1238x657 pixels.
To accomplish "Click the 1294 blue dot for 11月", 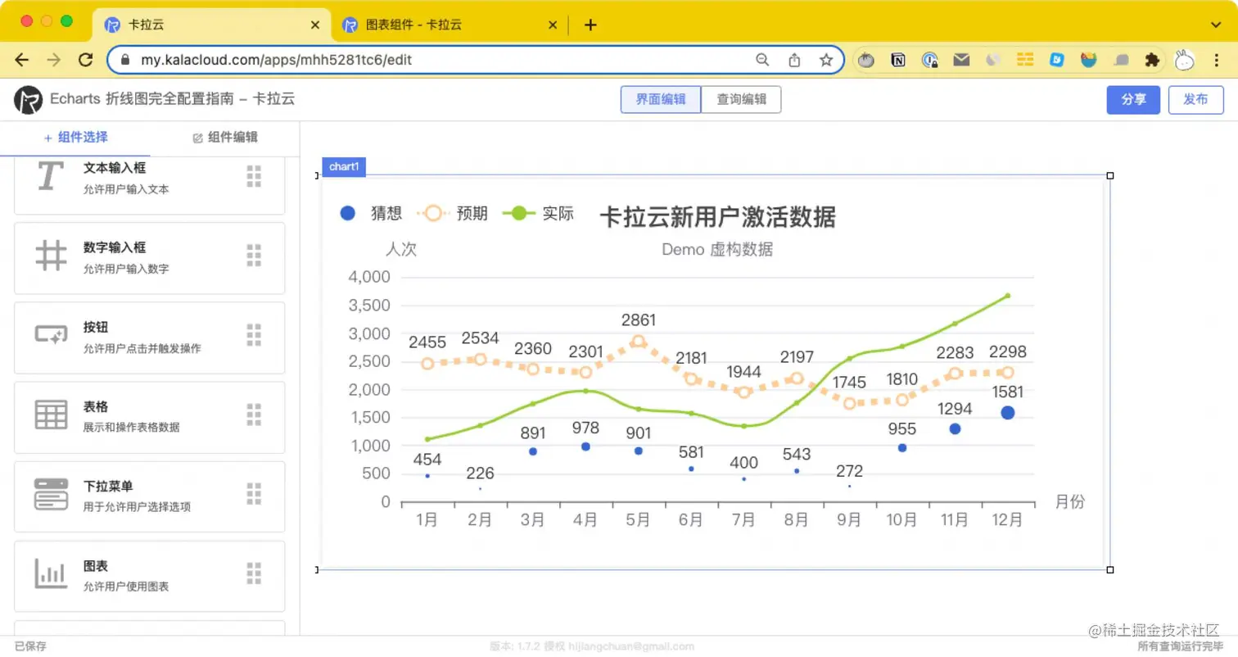I will point(955,428).
